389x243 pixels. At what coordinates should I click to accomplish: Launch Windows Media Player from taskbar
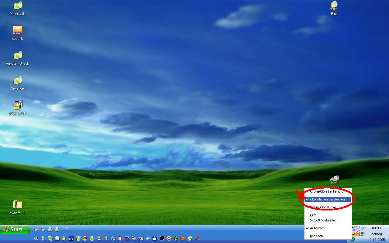(x=99, y=238)
